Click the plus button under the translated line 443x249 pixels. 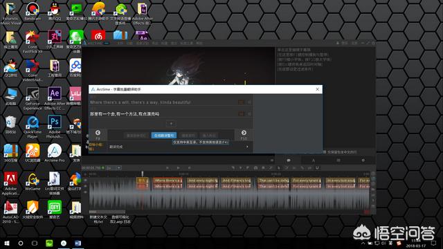coord(171,124)
